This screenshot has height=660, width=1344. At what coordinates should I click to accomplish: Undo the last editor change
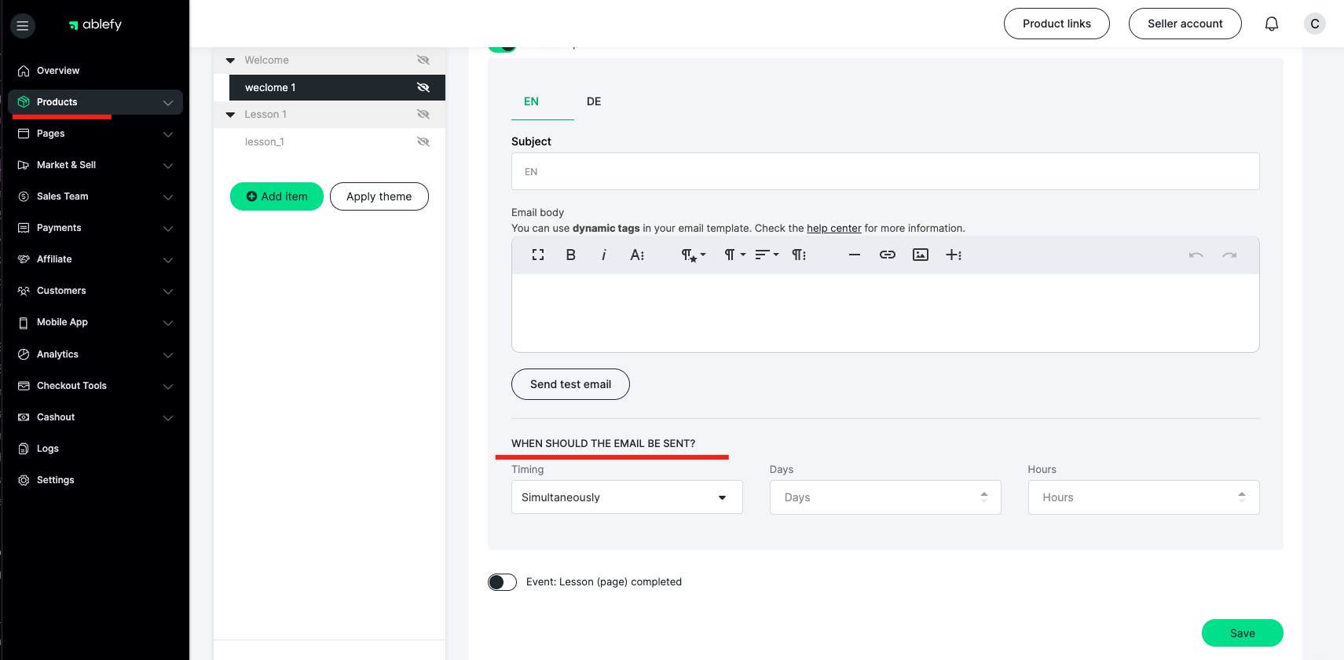click(1196, 255)
